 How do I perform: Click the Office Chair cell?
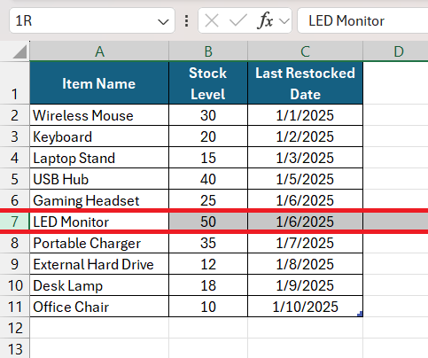[x=99, y=307]
